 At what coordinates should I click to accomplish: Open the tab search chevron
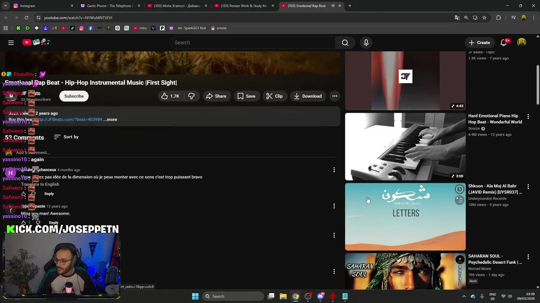(5, 6)
